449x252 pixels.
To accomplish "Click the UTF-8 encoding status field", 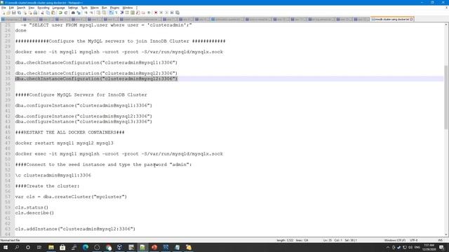I will click(414, 240).
